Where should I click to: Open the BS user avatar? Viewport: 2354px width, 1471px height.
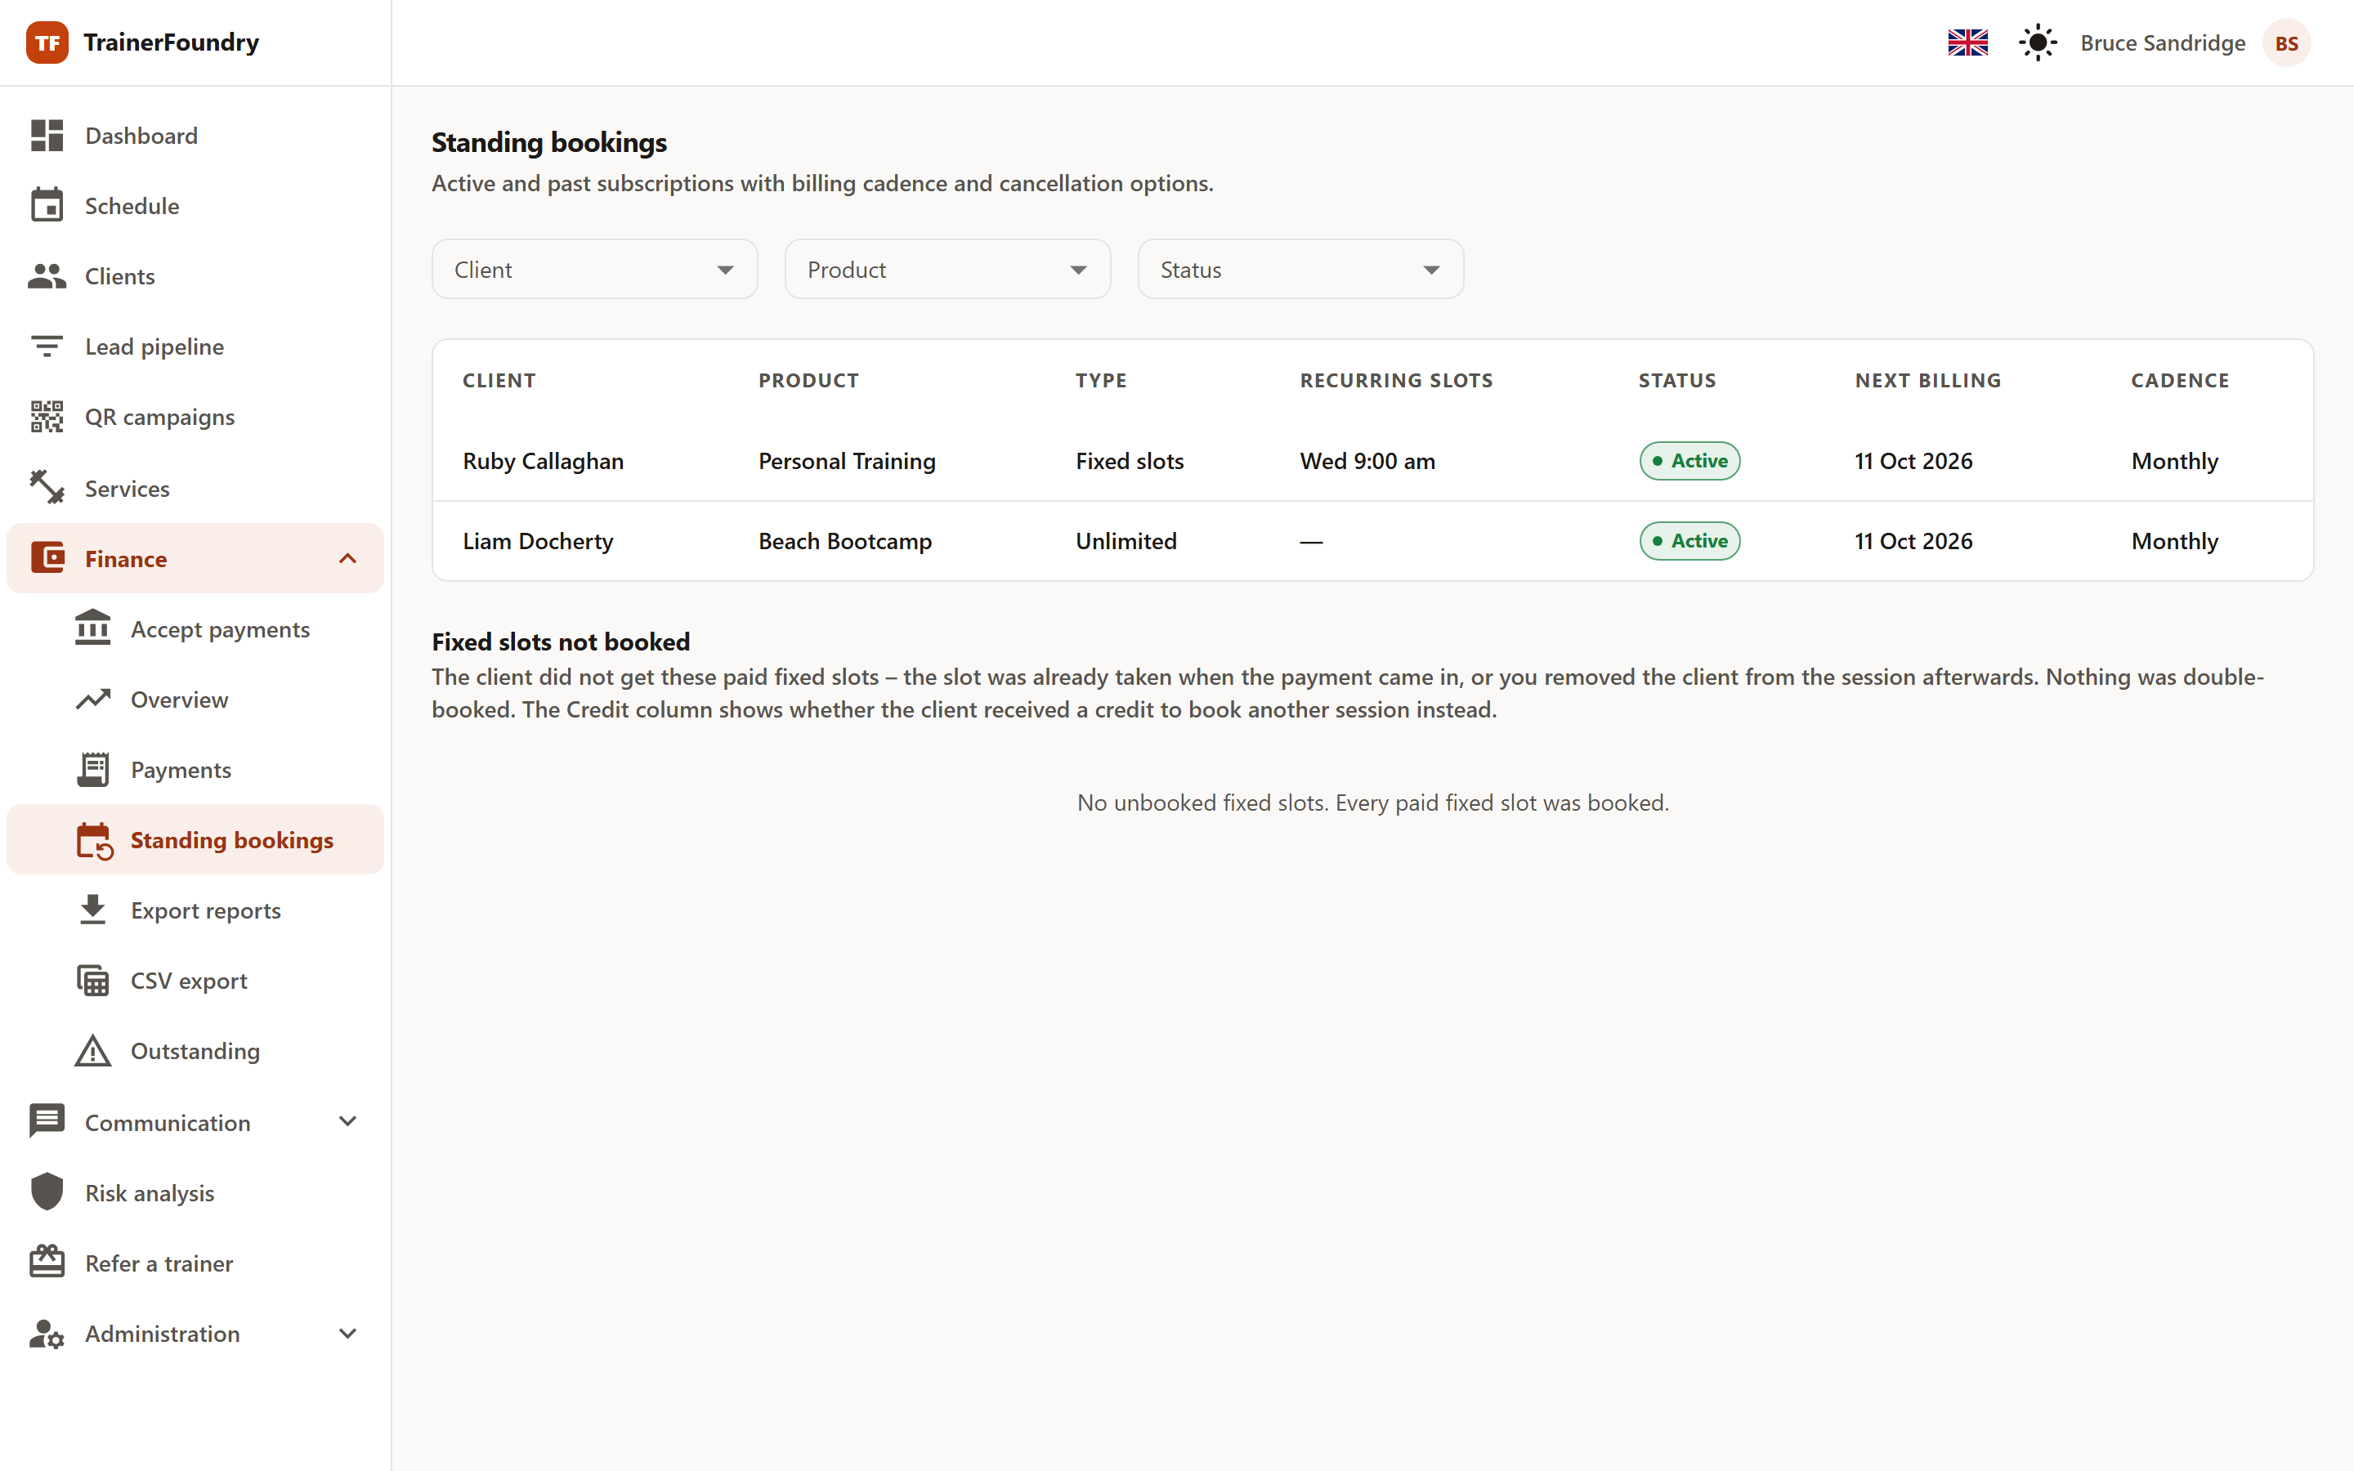point(2286,42)
